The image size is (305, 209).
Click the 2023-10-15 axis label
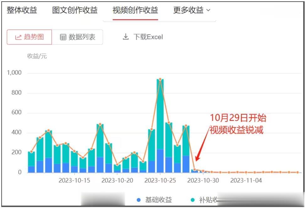74,180
